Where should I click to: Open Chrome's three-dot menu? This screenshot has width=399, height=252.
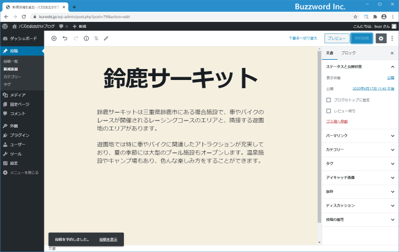pos(392,17)
